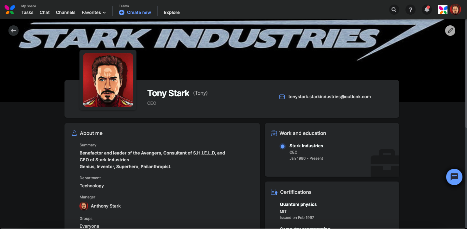Click the (Tony) nickname text
Screen dimensions: 467x229
(200, 93)
